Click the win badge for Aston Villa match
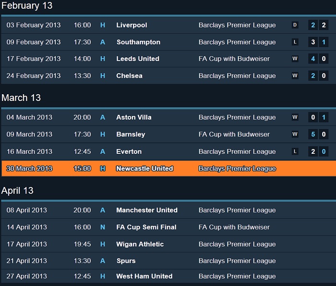Screen dimensions: 336x286 point(295,117)
